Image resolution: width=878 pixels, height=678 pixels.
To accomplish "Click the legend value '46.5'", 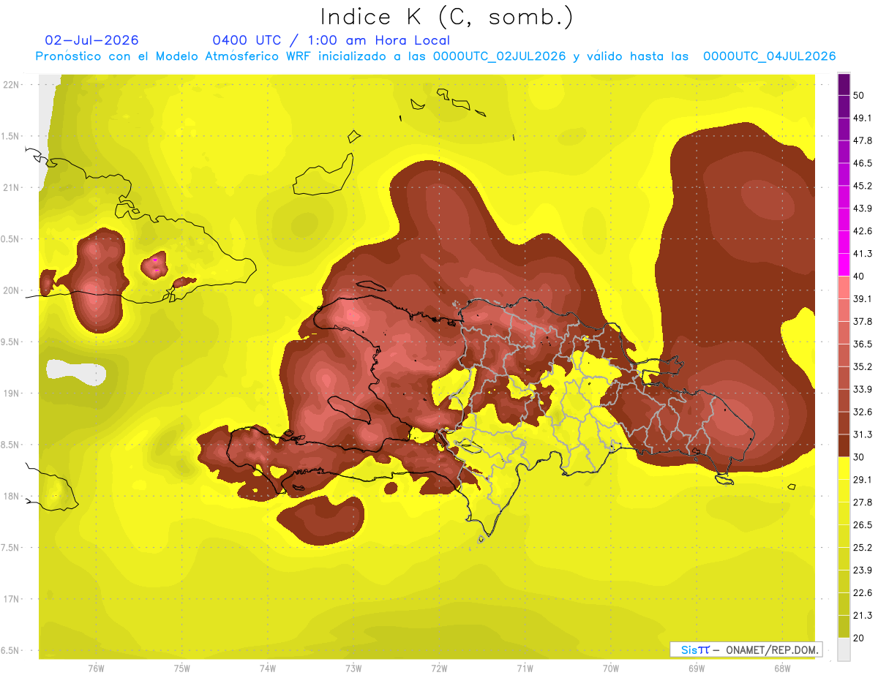I will coord(863,163).
